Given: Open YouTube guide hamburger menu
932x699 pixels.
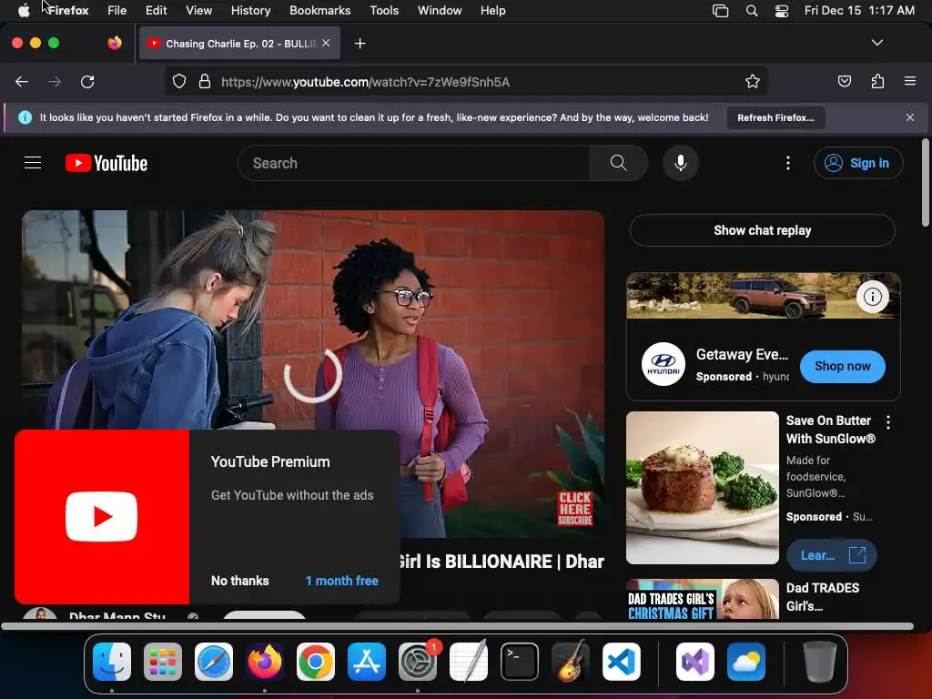Looking at the screenshot, I should pyautogui.click(x=33, y=163).
